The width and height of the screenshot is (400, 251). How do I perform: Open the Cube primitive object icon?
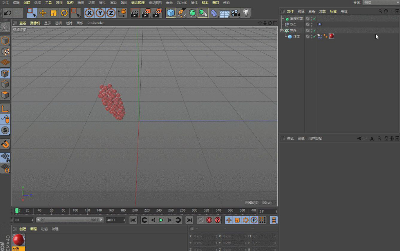tap(170, 13)
